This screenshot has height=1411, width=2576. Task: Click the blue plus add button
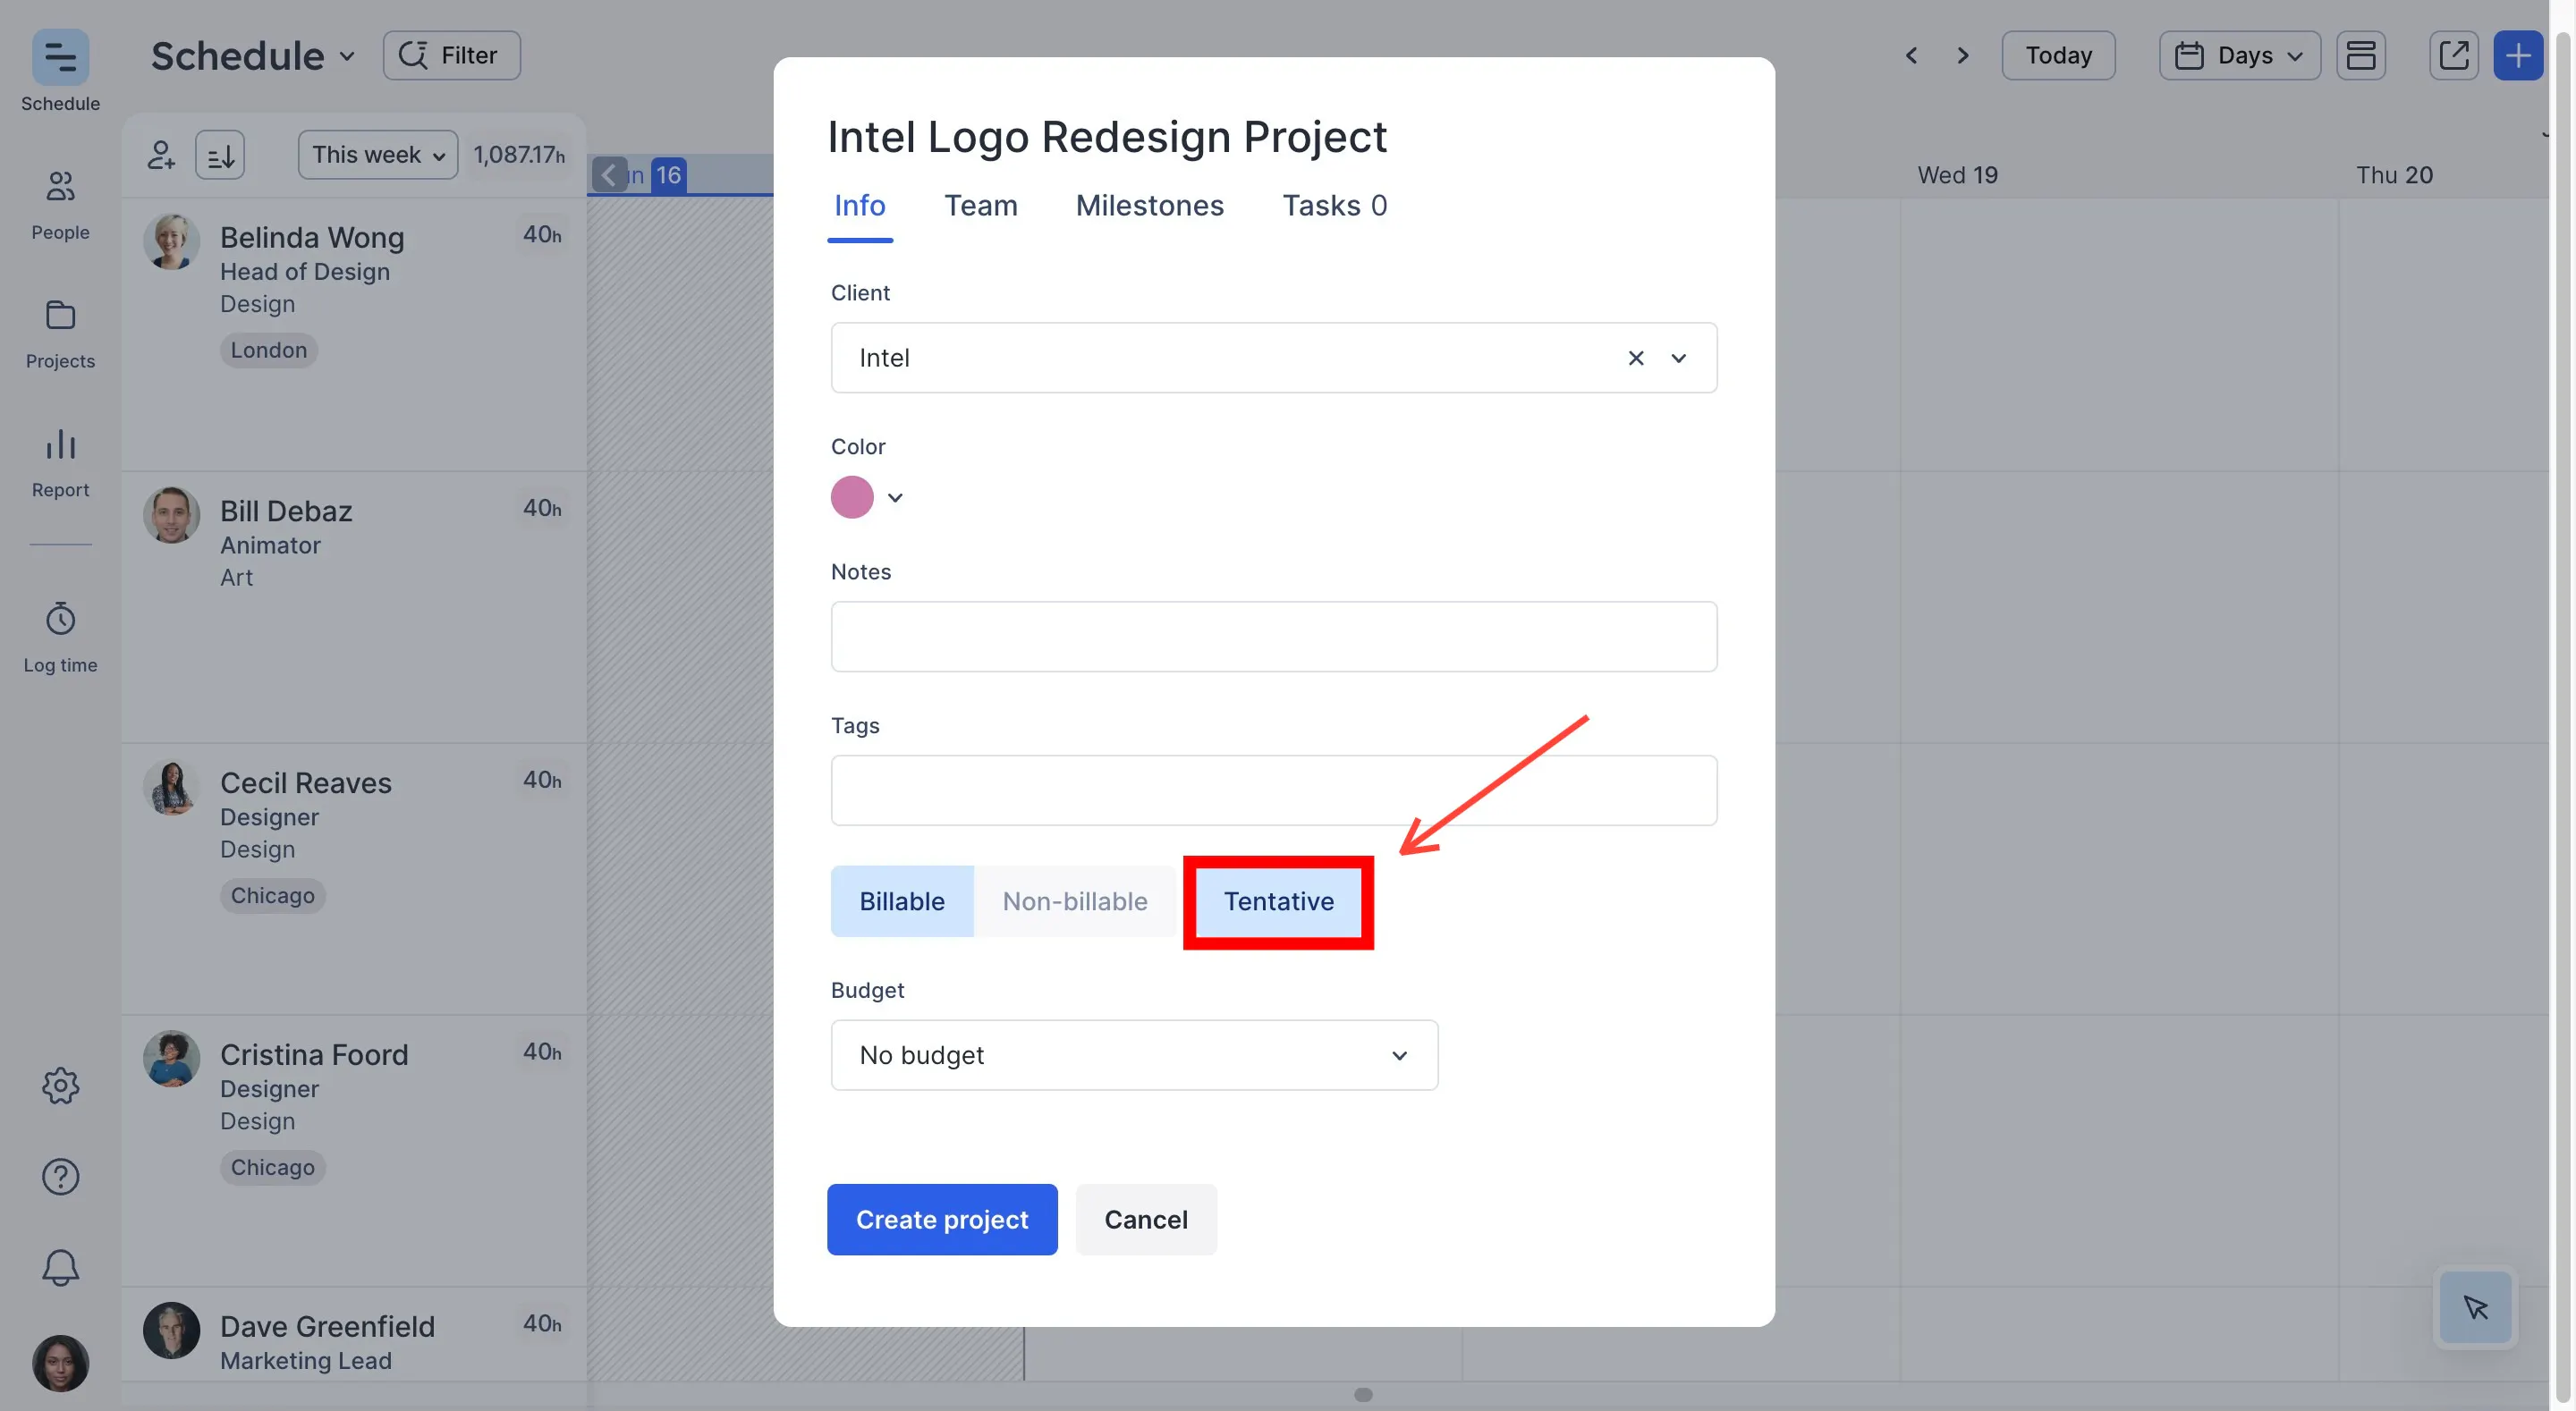pyautogui.click(x=2518, y=55)
